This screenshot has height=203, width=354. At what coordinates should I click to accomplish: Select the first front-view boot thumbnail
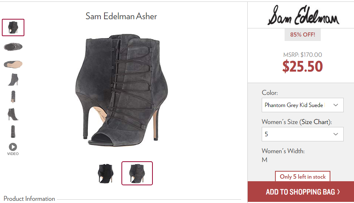[x=13, y=28]
